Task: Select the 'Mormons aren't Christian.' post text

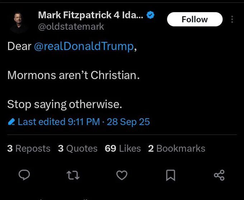Action: tap(74, 75)
